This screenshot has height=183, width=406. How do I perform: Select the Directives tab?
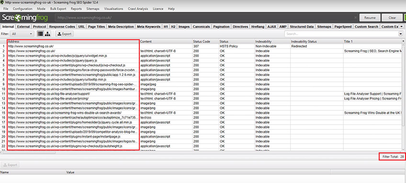pyautogui.click(x=240, y=27)
